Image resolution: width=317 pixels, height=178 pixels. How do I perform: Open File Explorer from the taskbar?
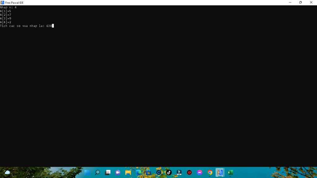128,172
